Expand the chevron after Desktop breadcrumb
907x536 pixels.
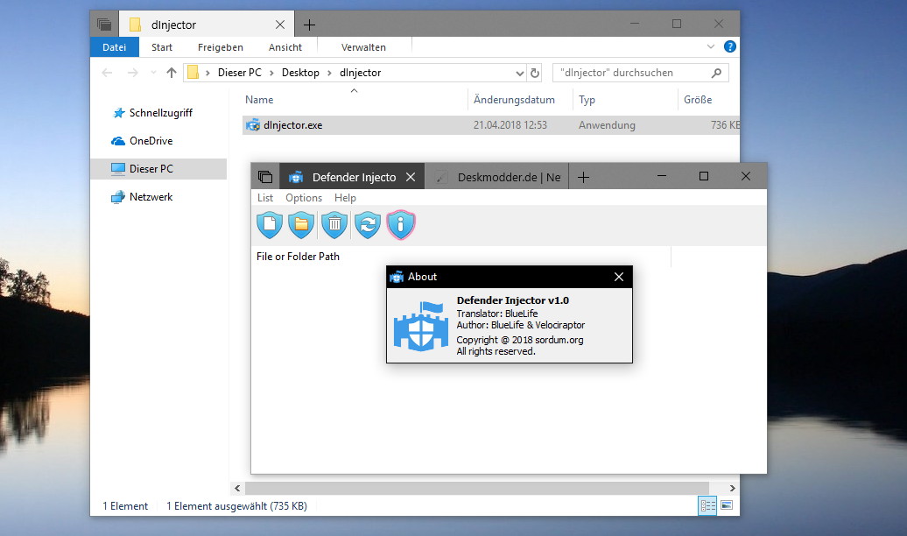pos(329,73)
